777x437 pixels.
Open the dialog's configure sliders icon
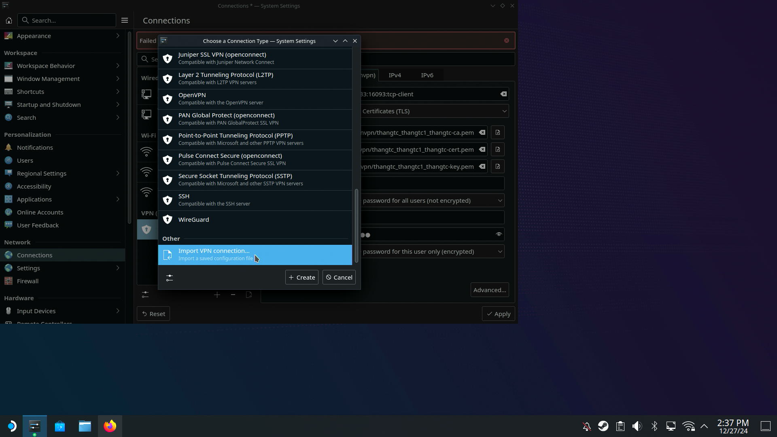click(170, 278)
